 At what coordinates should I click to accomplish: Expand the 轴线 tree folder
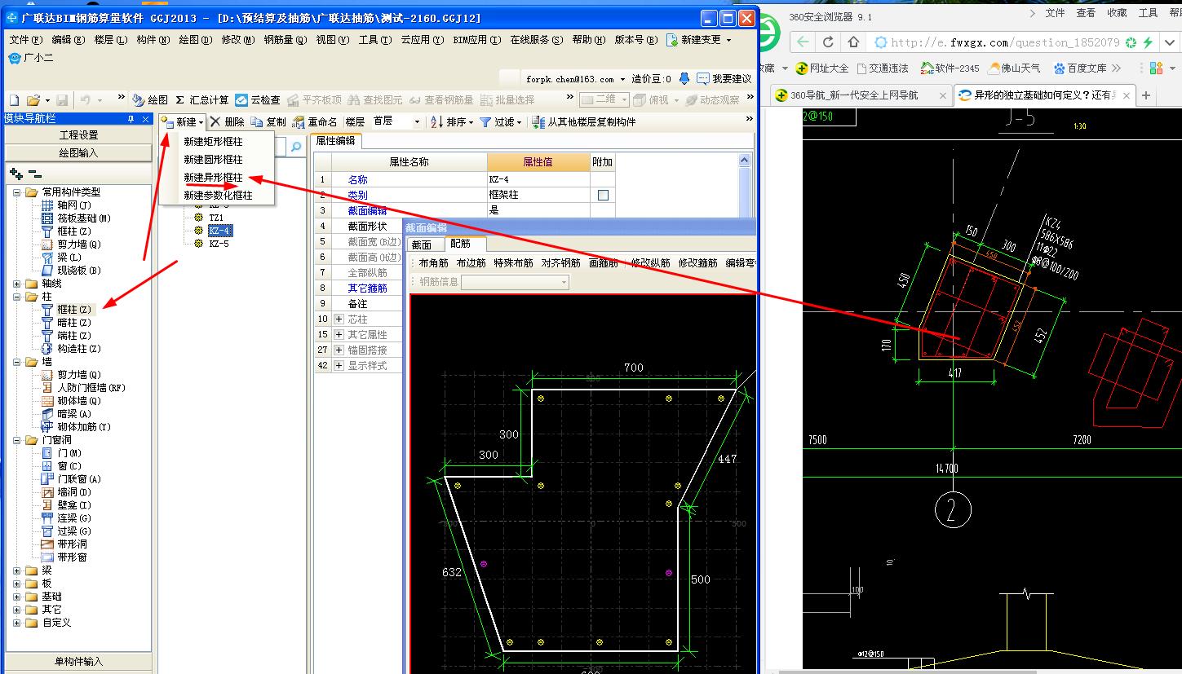[17, 284]
